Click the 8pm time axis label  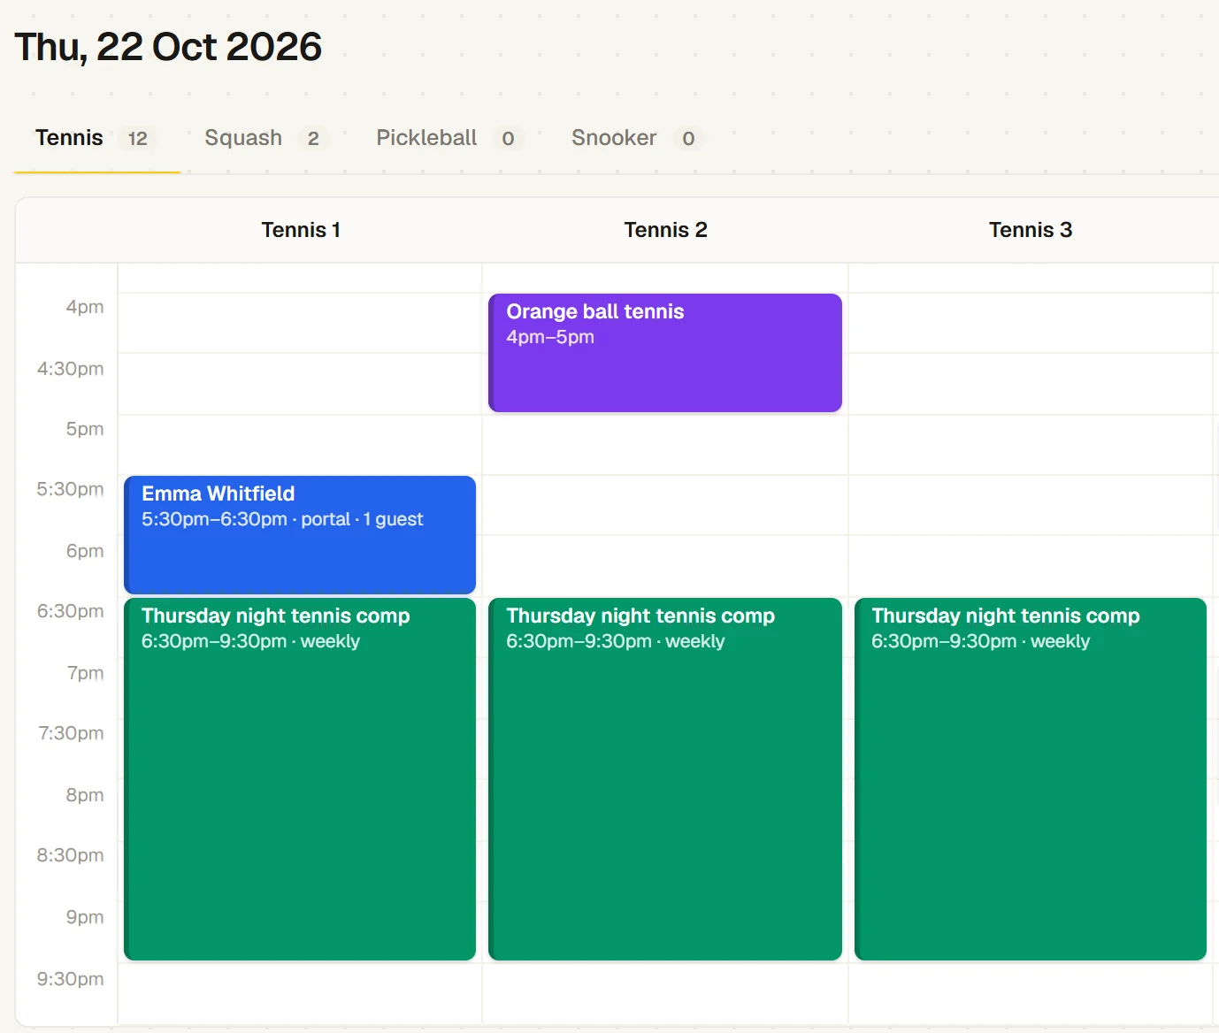pos(85,795)
